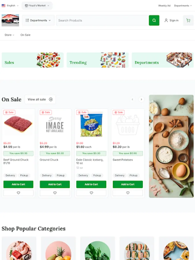Image resolution: width=195 pixels, height=260 pixels.
Task: Select the On Sale menu item
Action: click(25, 35)
